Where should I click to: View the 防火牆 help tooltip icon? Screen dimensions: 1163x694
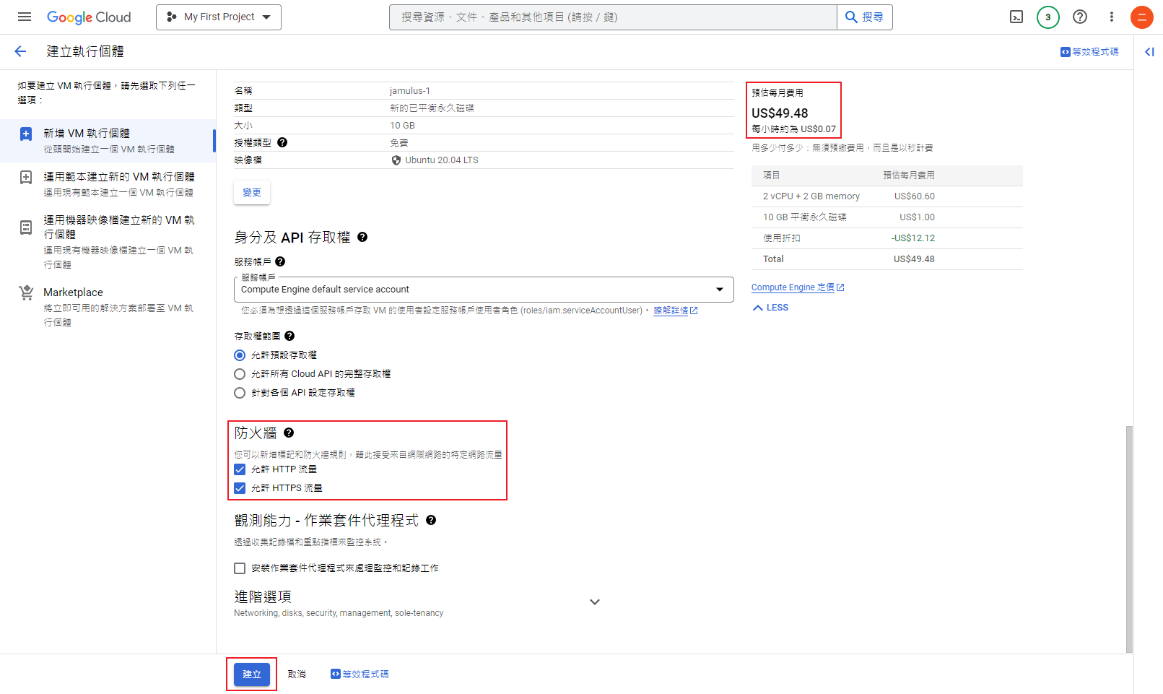click(x=289, y=433)
